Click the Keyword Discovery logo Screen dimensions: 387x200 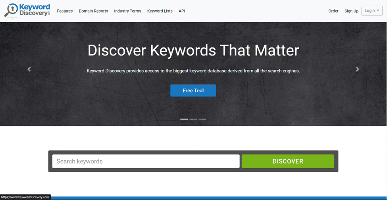click(27, 11)
